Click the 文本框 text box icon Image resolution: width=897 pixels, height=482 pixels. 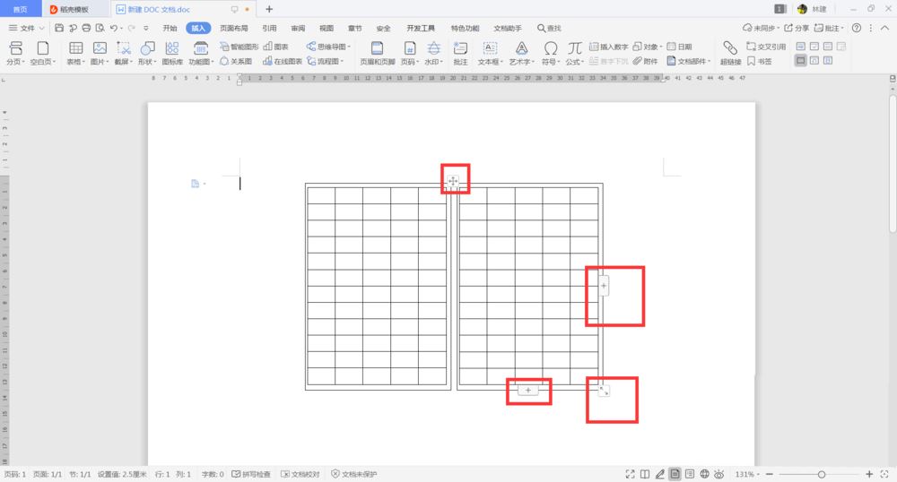490,48
